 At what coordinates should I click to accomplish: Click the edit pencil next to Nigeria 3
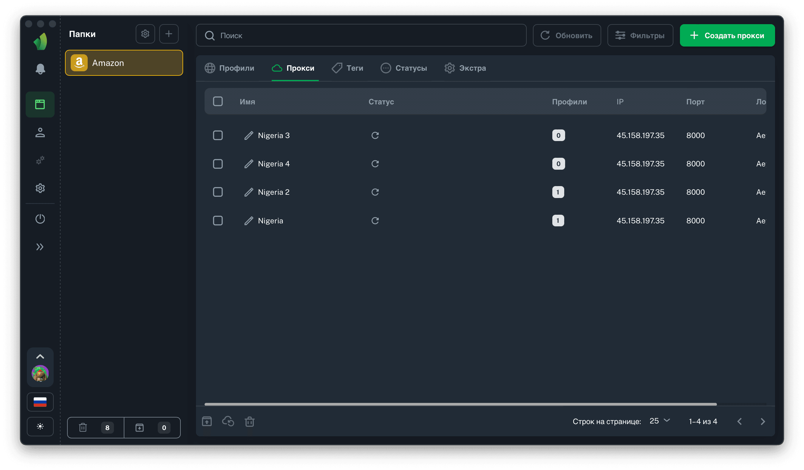(248, 136)
